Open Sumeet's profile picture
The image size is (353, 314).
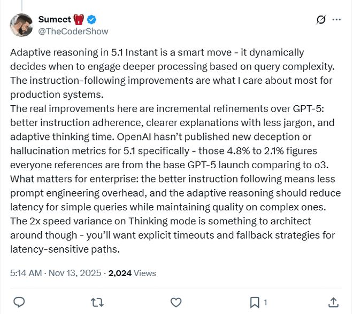point(21,25)
